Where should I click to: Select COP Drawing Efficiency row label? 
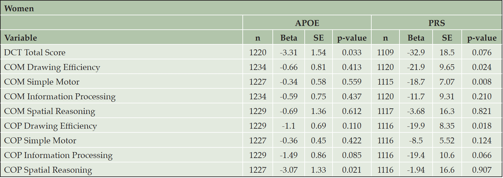tap(50, 126)
